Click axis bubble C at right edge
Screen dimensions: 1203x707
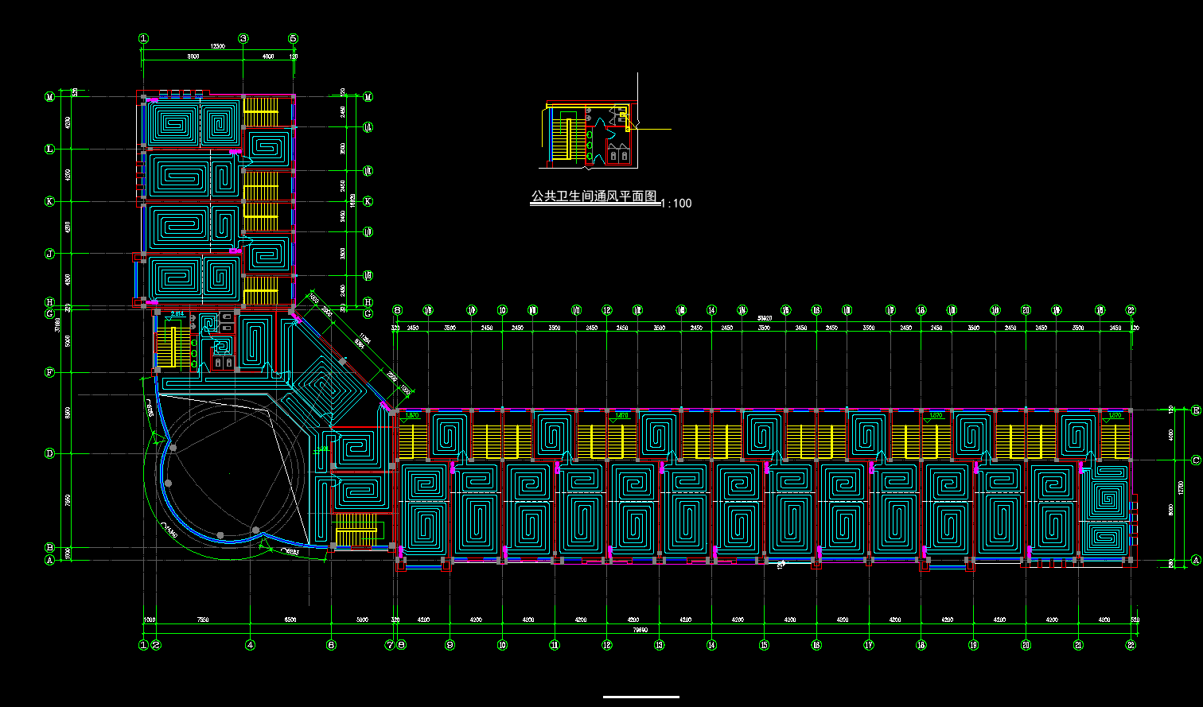(1196, 460)
